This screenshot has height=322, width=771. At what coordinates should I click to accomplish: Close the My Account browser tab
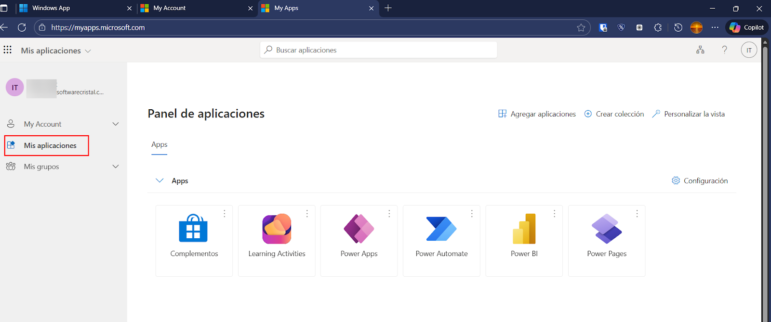(250, 8)
